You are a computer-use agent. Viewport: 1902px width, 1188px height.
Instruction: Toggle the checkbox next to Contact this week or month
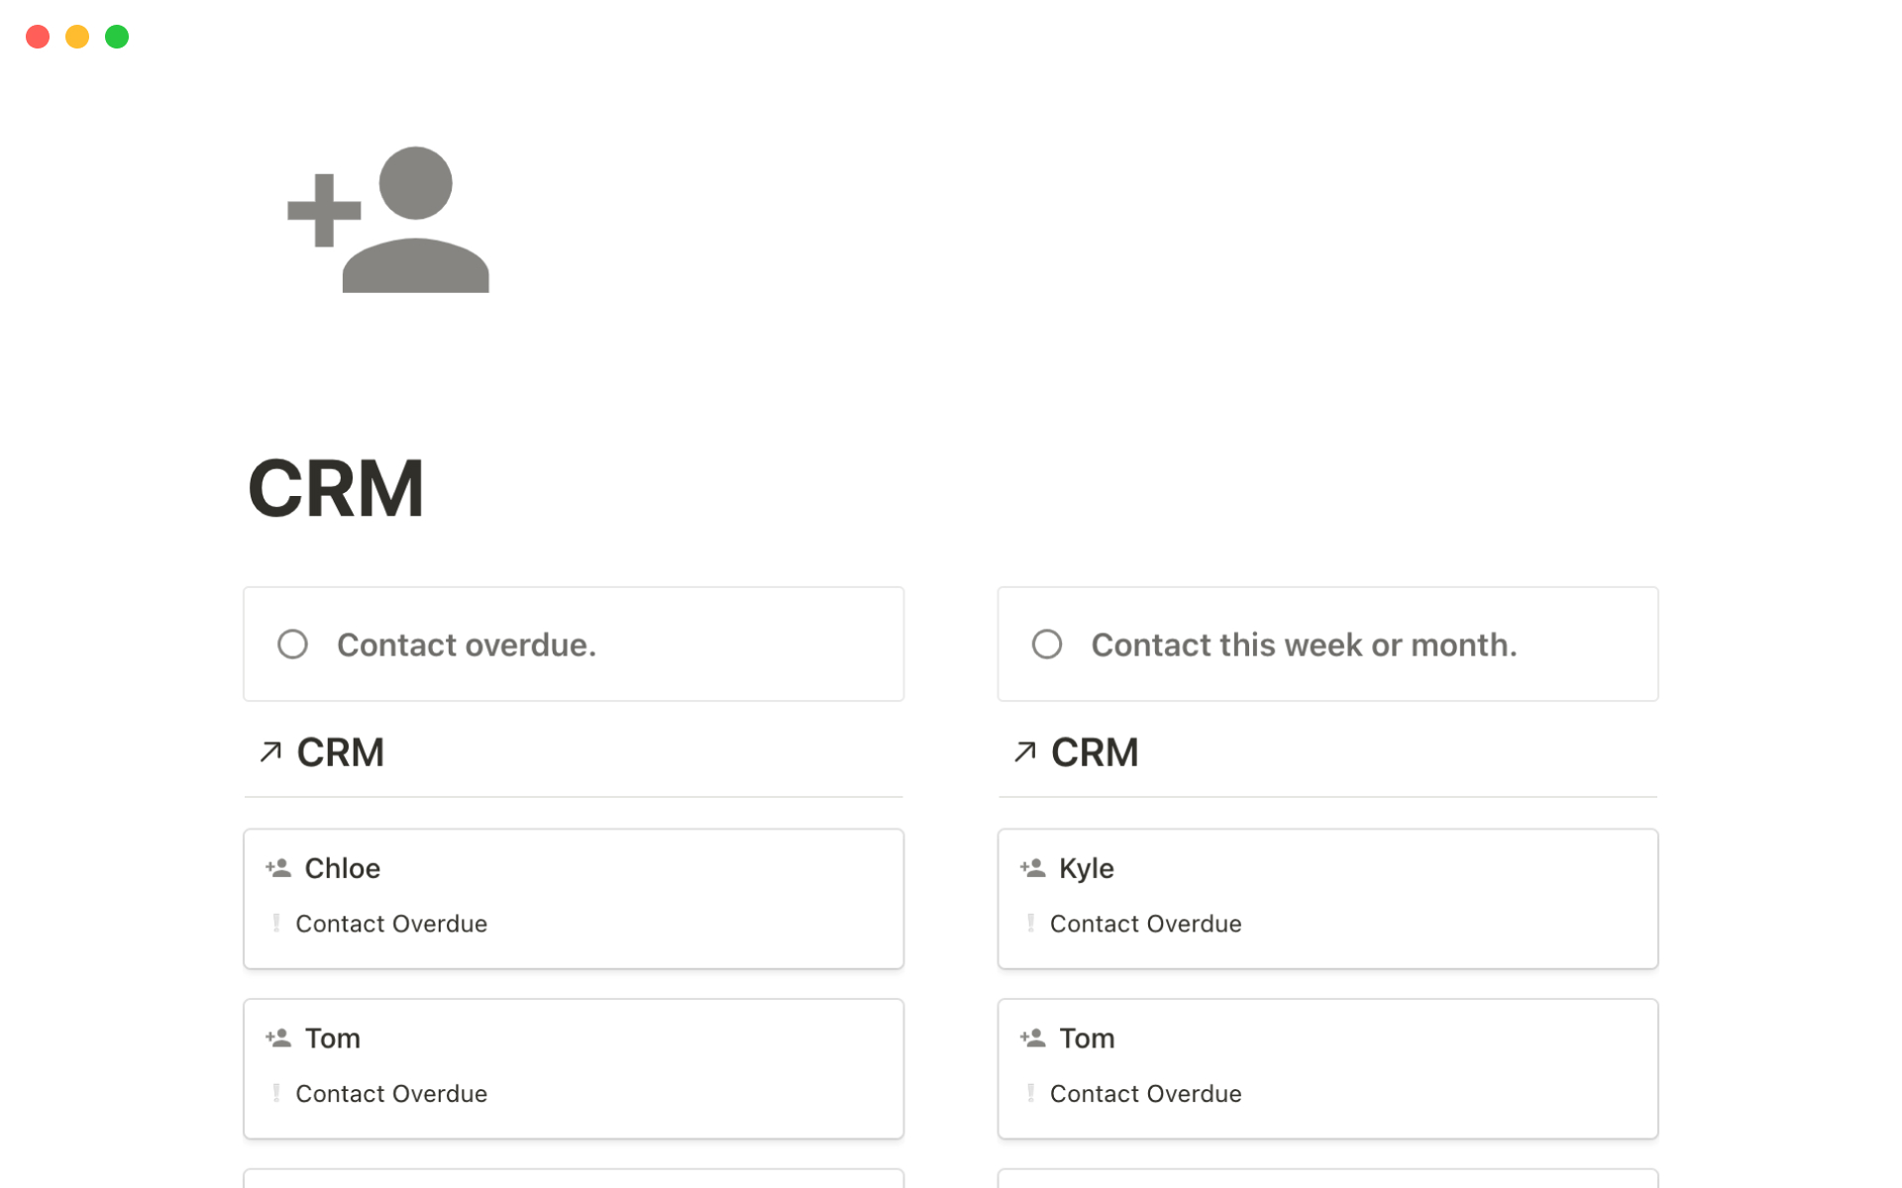[1046, 643]
